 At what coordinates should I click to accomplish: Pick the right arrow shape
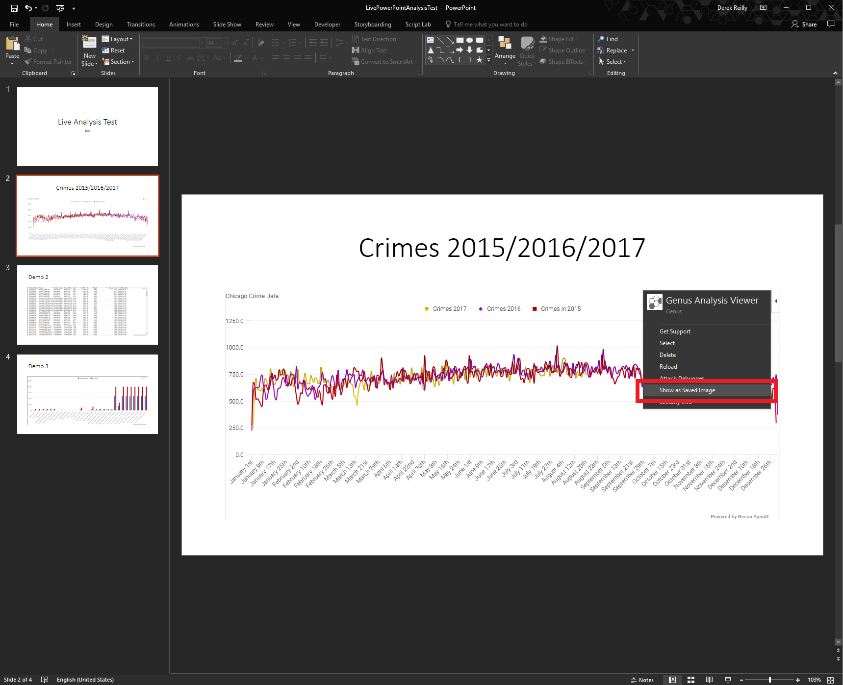click(x=460, y=50)
